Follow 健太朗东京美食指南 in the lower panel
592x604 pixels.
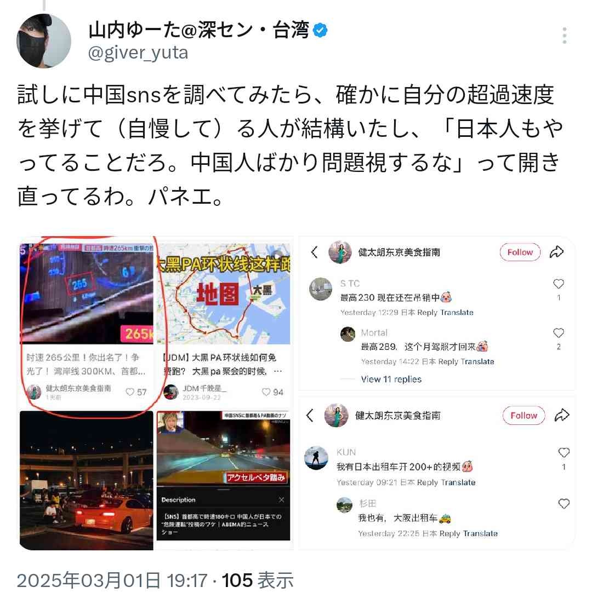click(x=523, y=415)
